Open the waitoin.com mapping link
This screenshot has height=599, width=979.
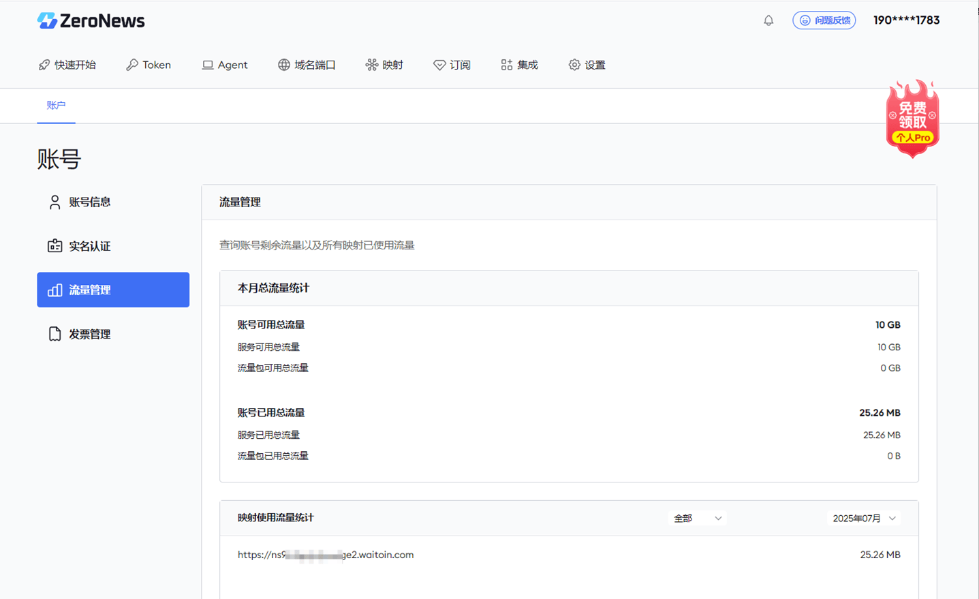tap(326, 554)
